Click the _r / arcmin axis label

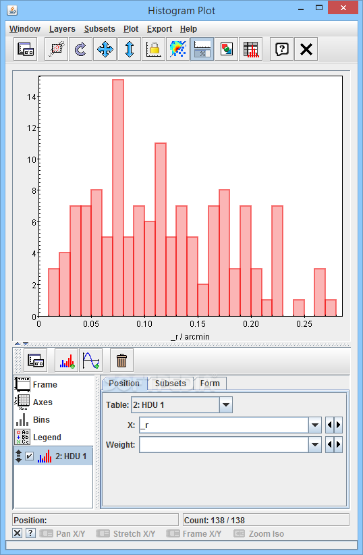point(190,337)
